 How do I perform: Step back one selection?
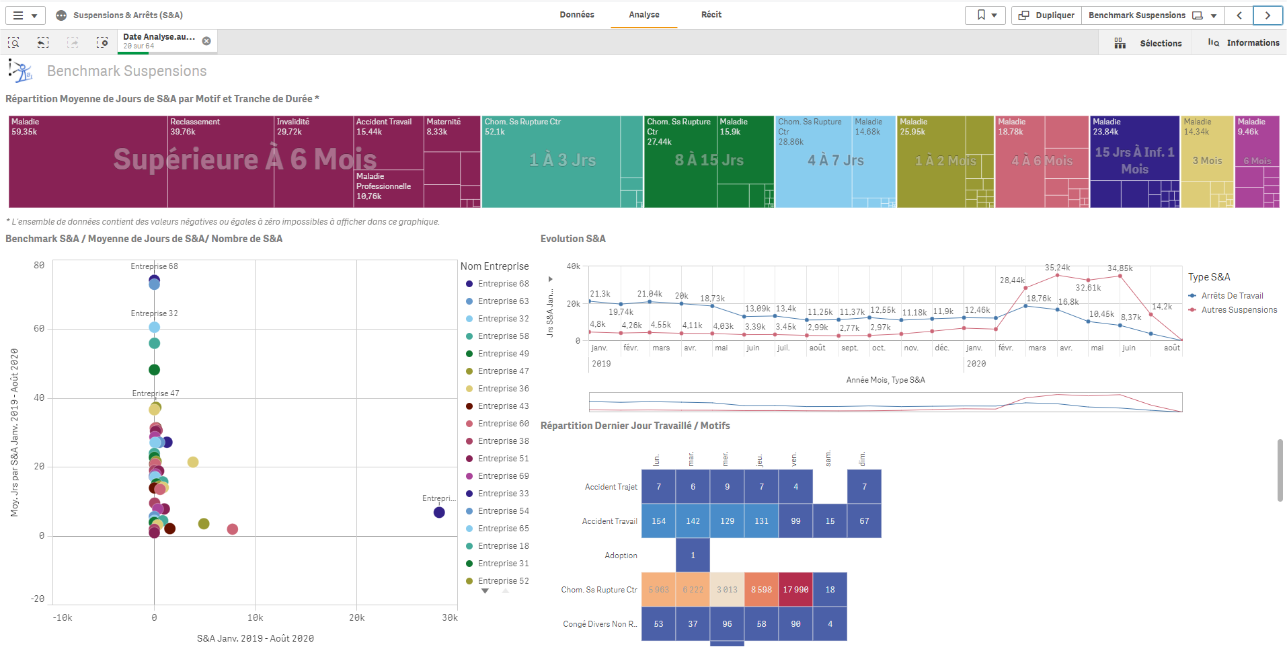pos(43,42)
